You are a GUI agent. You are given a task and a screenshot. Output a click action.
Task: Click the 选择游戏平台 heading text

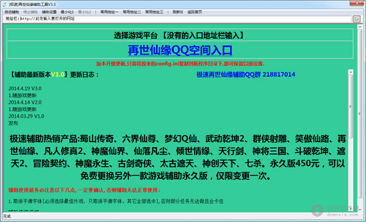click(179, 35)
